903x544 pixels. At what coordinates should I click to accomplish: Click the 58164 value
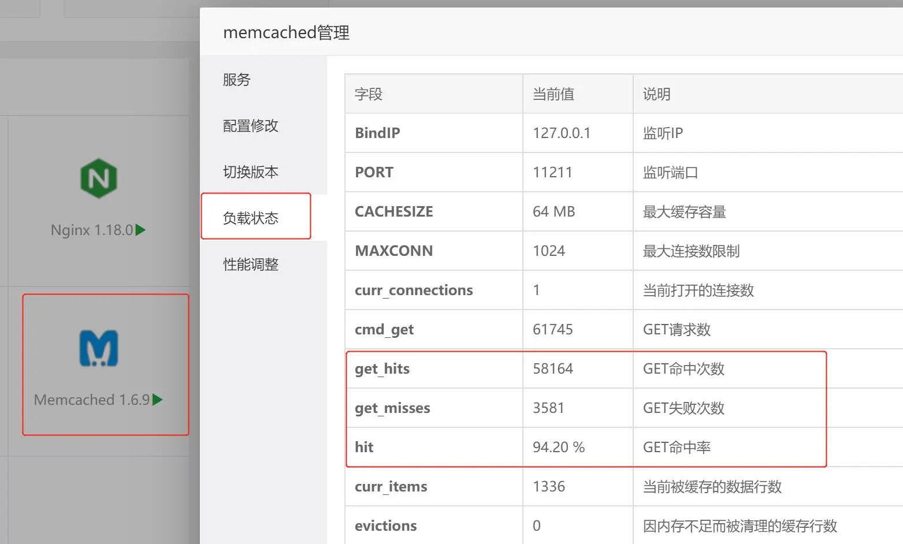pyautogui.click(x=553, y=368)
